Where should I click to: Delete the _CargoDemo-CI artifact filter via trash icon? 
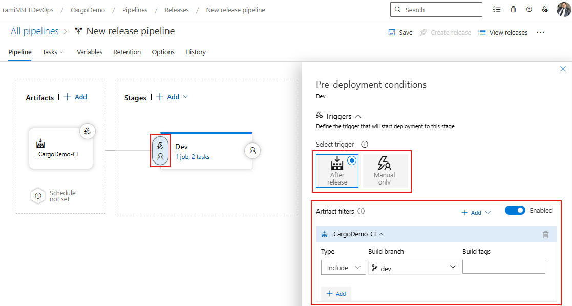tap(545, 234)
